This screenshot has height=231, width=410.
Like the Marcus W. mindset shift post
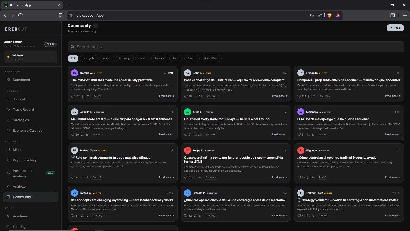[73, 96]
